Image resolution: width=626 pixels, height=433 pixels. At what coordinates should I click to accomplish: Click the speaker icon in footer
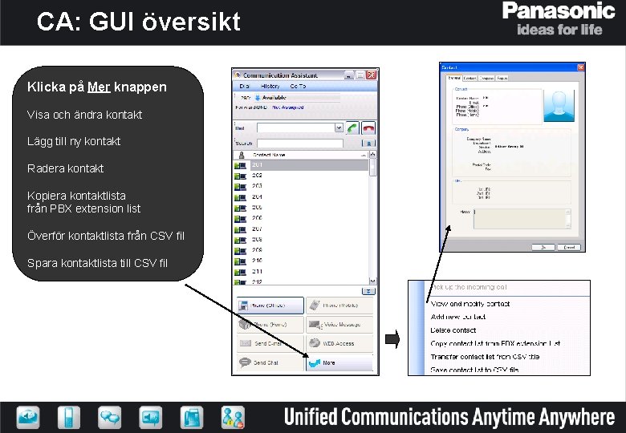tap(151, 417)
